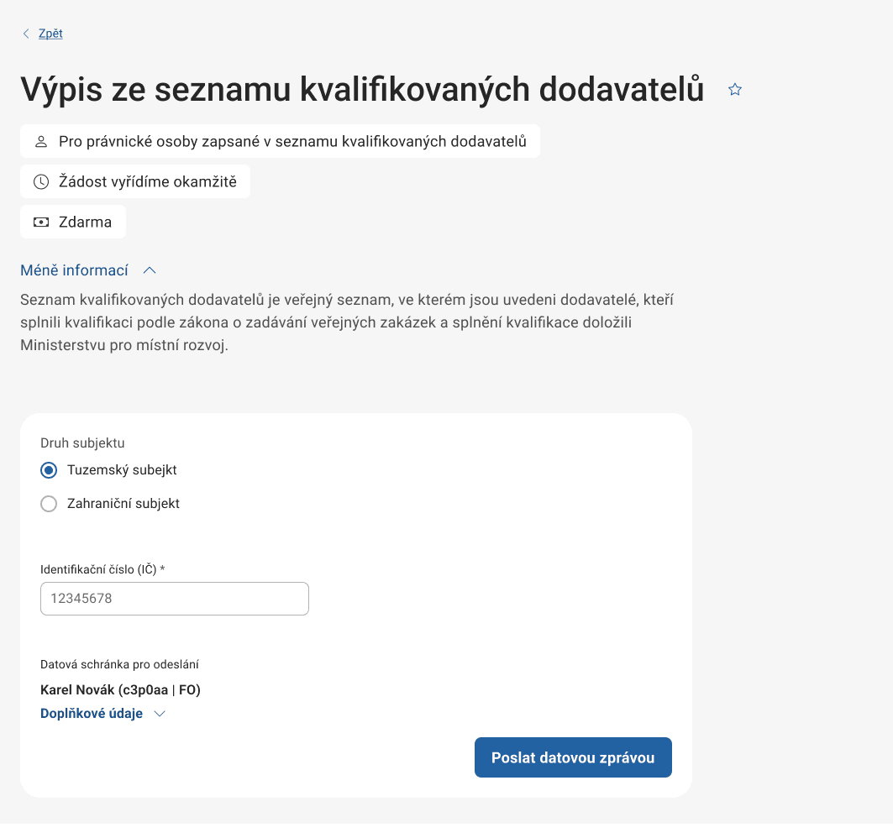The height and width of the screenshot is (838, 893).
Task: Click the clock icon next to 'Žádost vyřídíme okamžitě'
Action: 41,181
